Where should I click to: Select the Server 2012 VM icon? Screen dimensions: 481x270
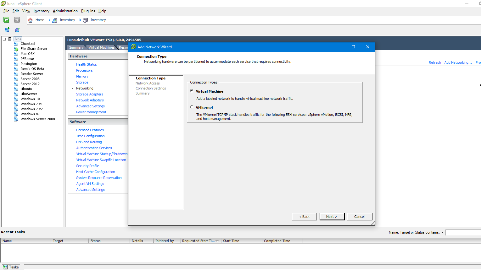click(16, 84)
